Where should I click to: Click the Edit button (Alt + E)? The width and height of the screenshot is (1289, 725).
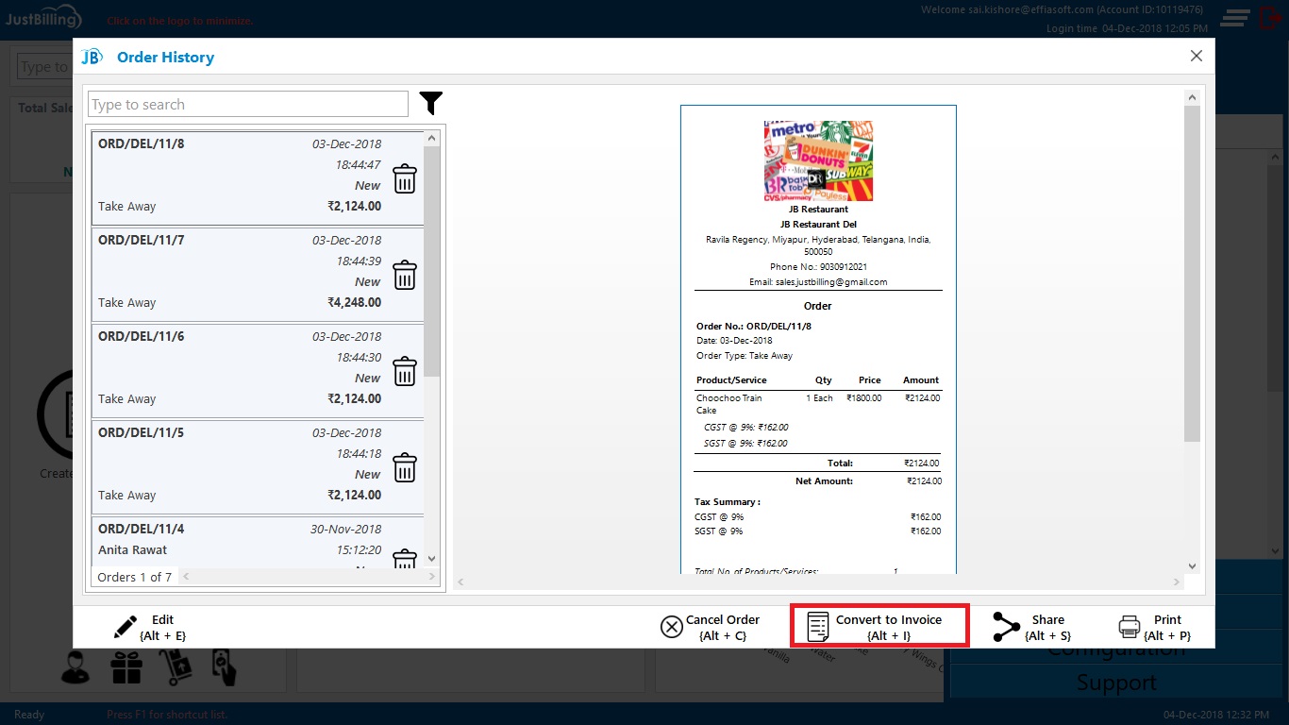click(x=150, y=628)
